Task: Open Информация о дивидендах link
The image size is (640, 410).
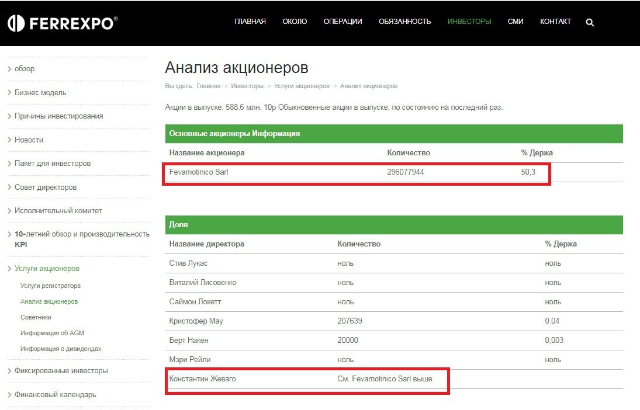Action: 61,349
